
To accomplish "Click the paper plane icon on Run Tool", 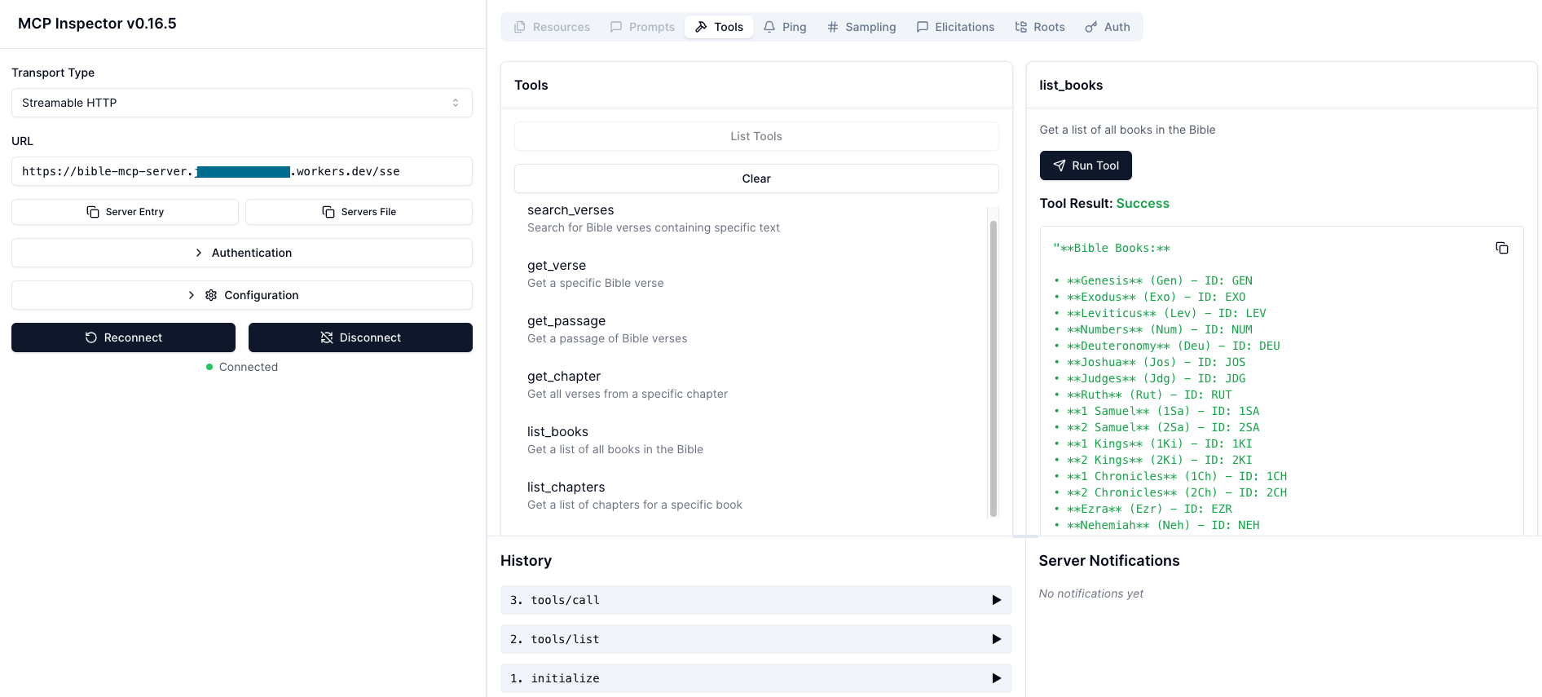I will 1060,165.
